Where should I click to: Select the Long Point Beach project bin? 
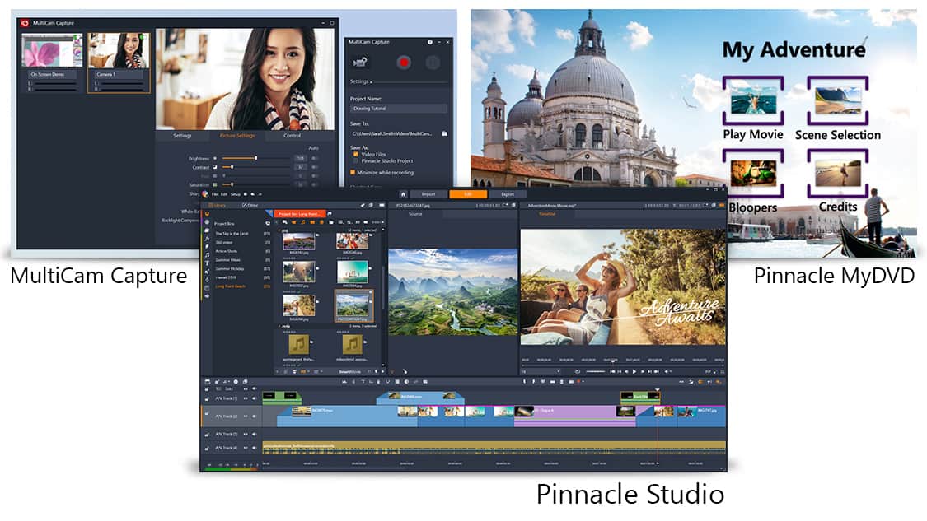click(x=231, y=286)
